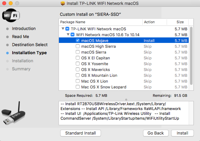Viewport: 200px width, 141px height.
Task: Go to the Introduction step
Action: 24,29
